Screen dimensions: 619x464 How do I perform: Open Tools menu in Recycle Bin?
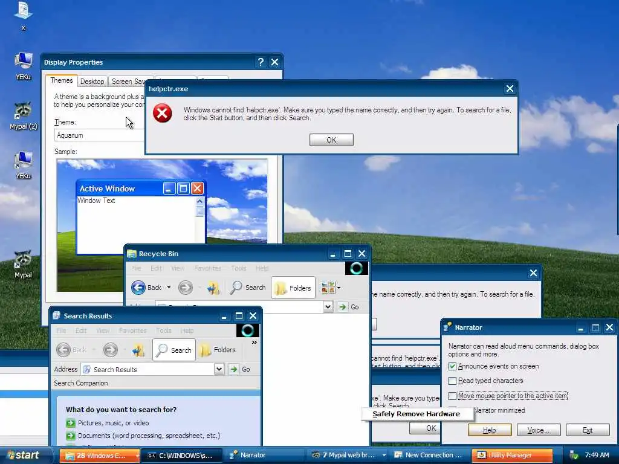point(238,268)
